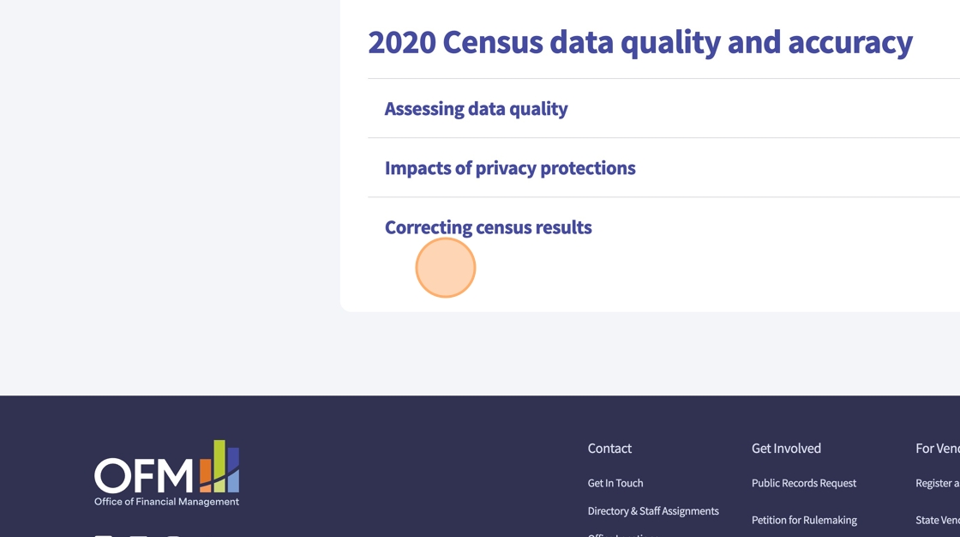Go to Directory & Staff Assignments
This screenshot has height=537, width=960.
[652, 511]
